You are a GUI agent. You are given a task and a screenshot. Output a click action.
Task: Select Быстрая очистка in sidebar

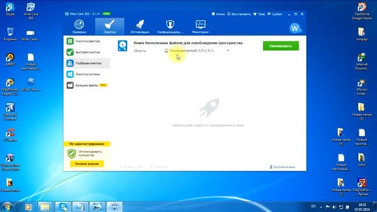[87, 52]
